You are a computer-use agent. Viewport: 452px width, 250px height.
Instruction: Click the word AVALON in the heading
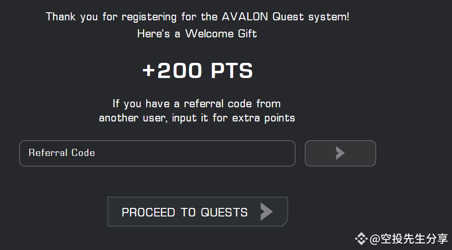[245, 17]
